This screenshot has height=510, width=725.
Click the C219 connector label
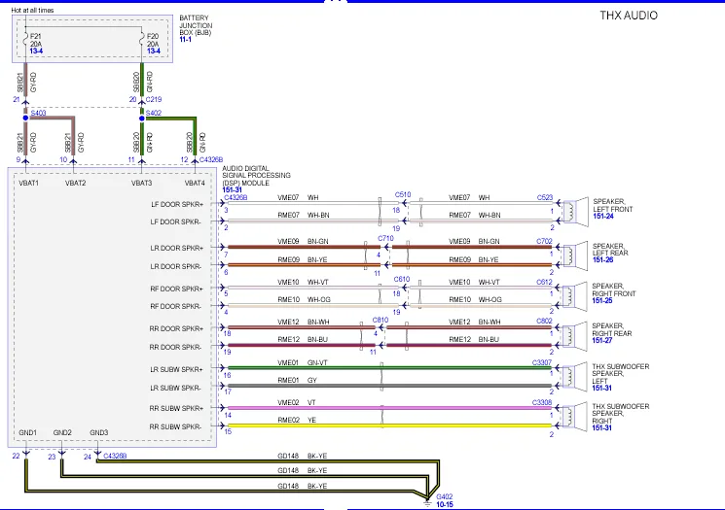click(x=154, y=99)
